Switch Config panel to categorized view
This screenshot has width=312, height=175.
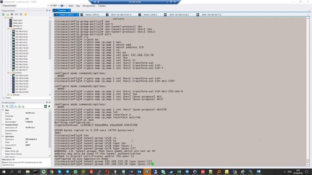click(x=3, y=106)
